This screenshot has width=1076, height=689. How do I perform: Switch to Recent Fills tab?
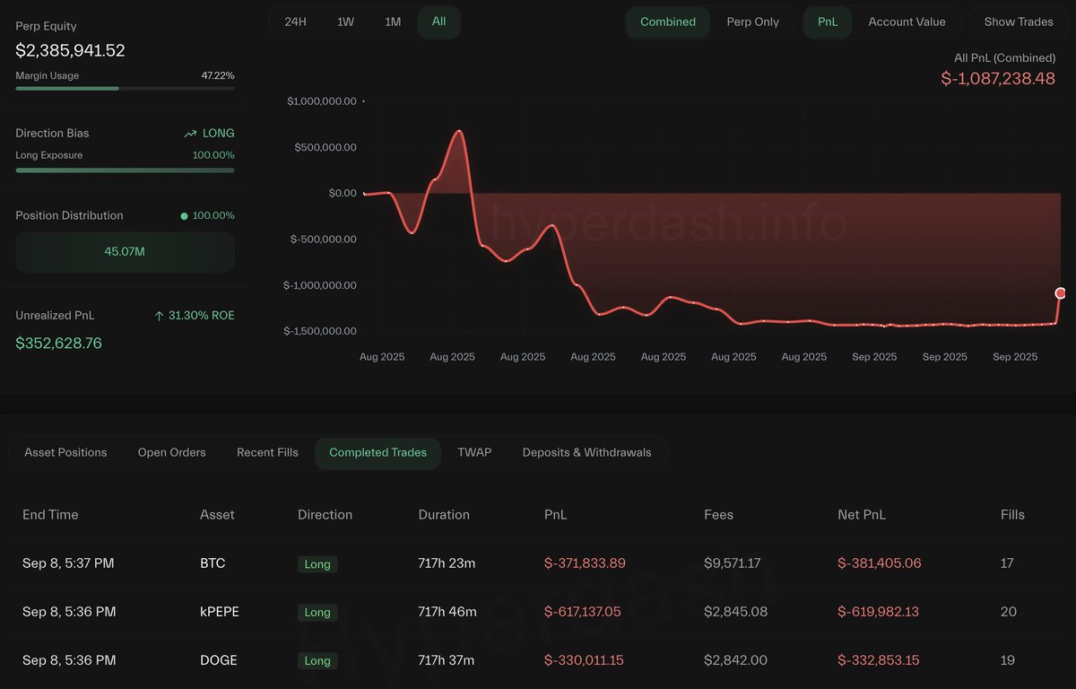(x=267, y=452)
